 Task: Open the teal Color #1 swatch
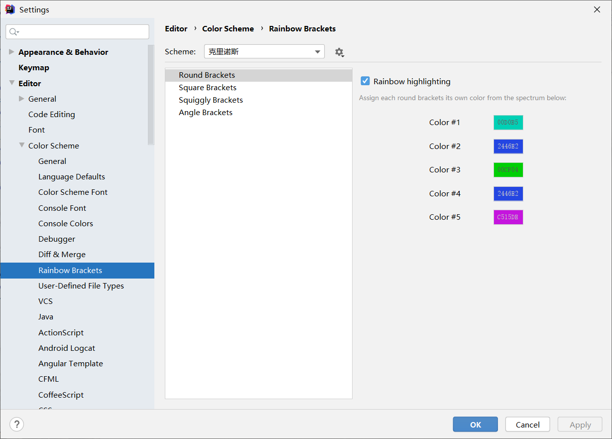(508, 122)
